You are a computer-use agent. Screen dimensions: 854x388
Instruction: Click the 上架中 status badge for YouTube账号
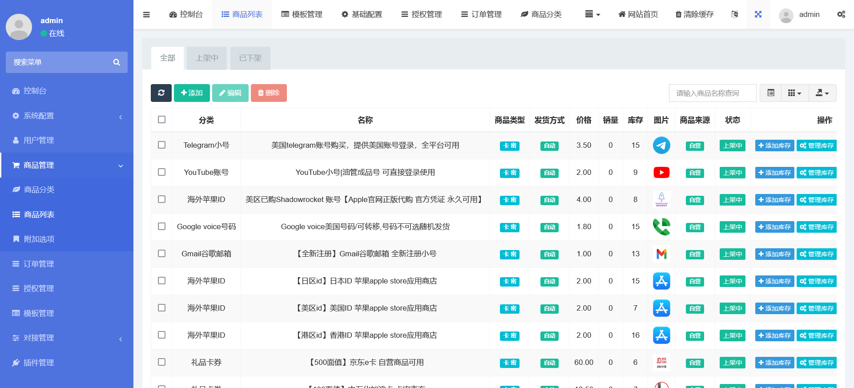coord(732,173)
